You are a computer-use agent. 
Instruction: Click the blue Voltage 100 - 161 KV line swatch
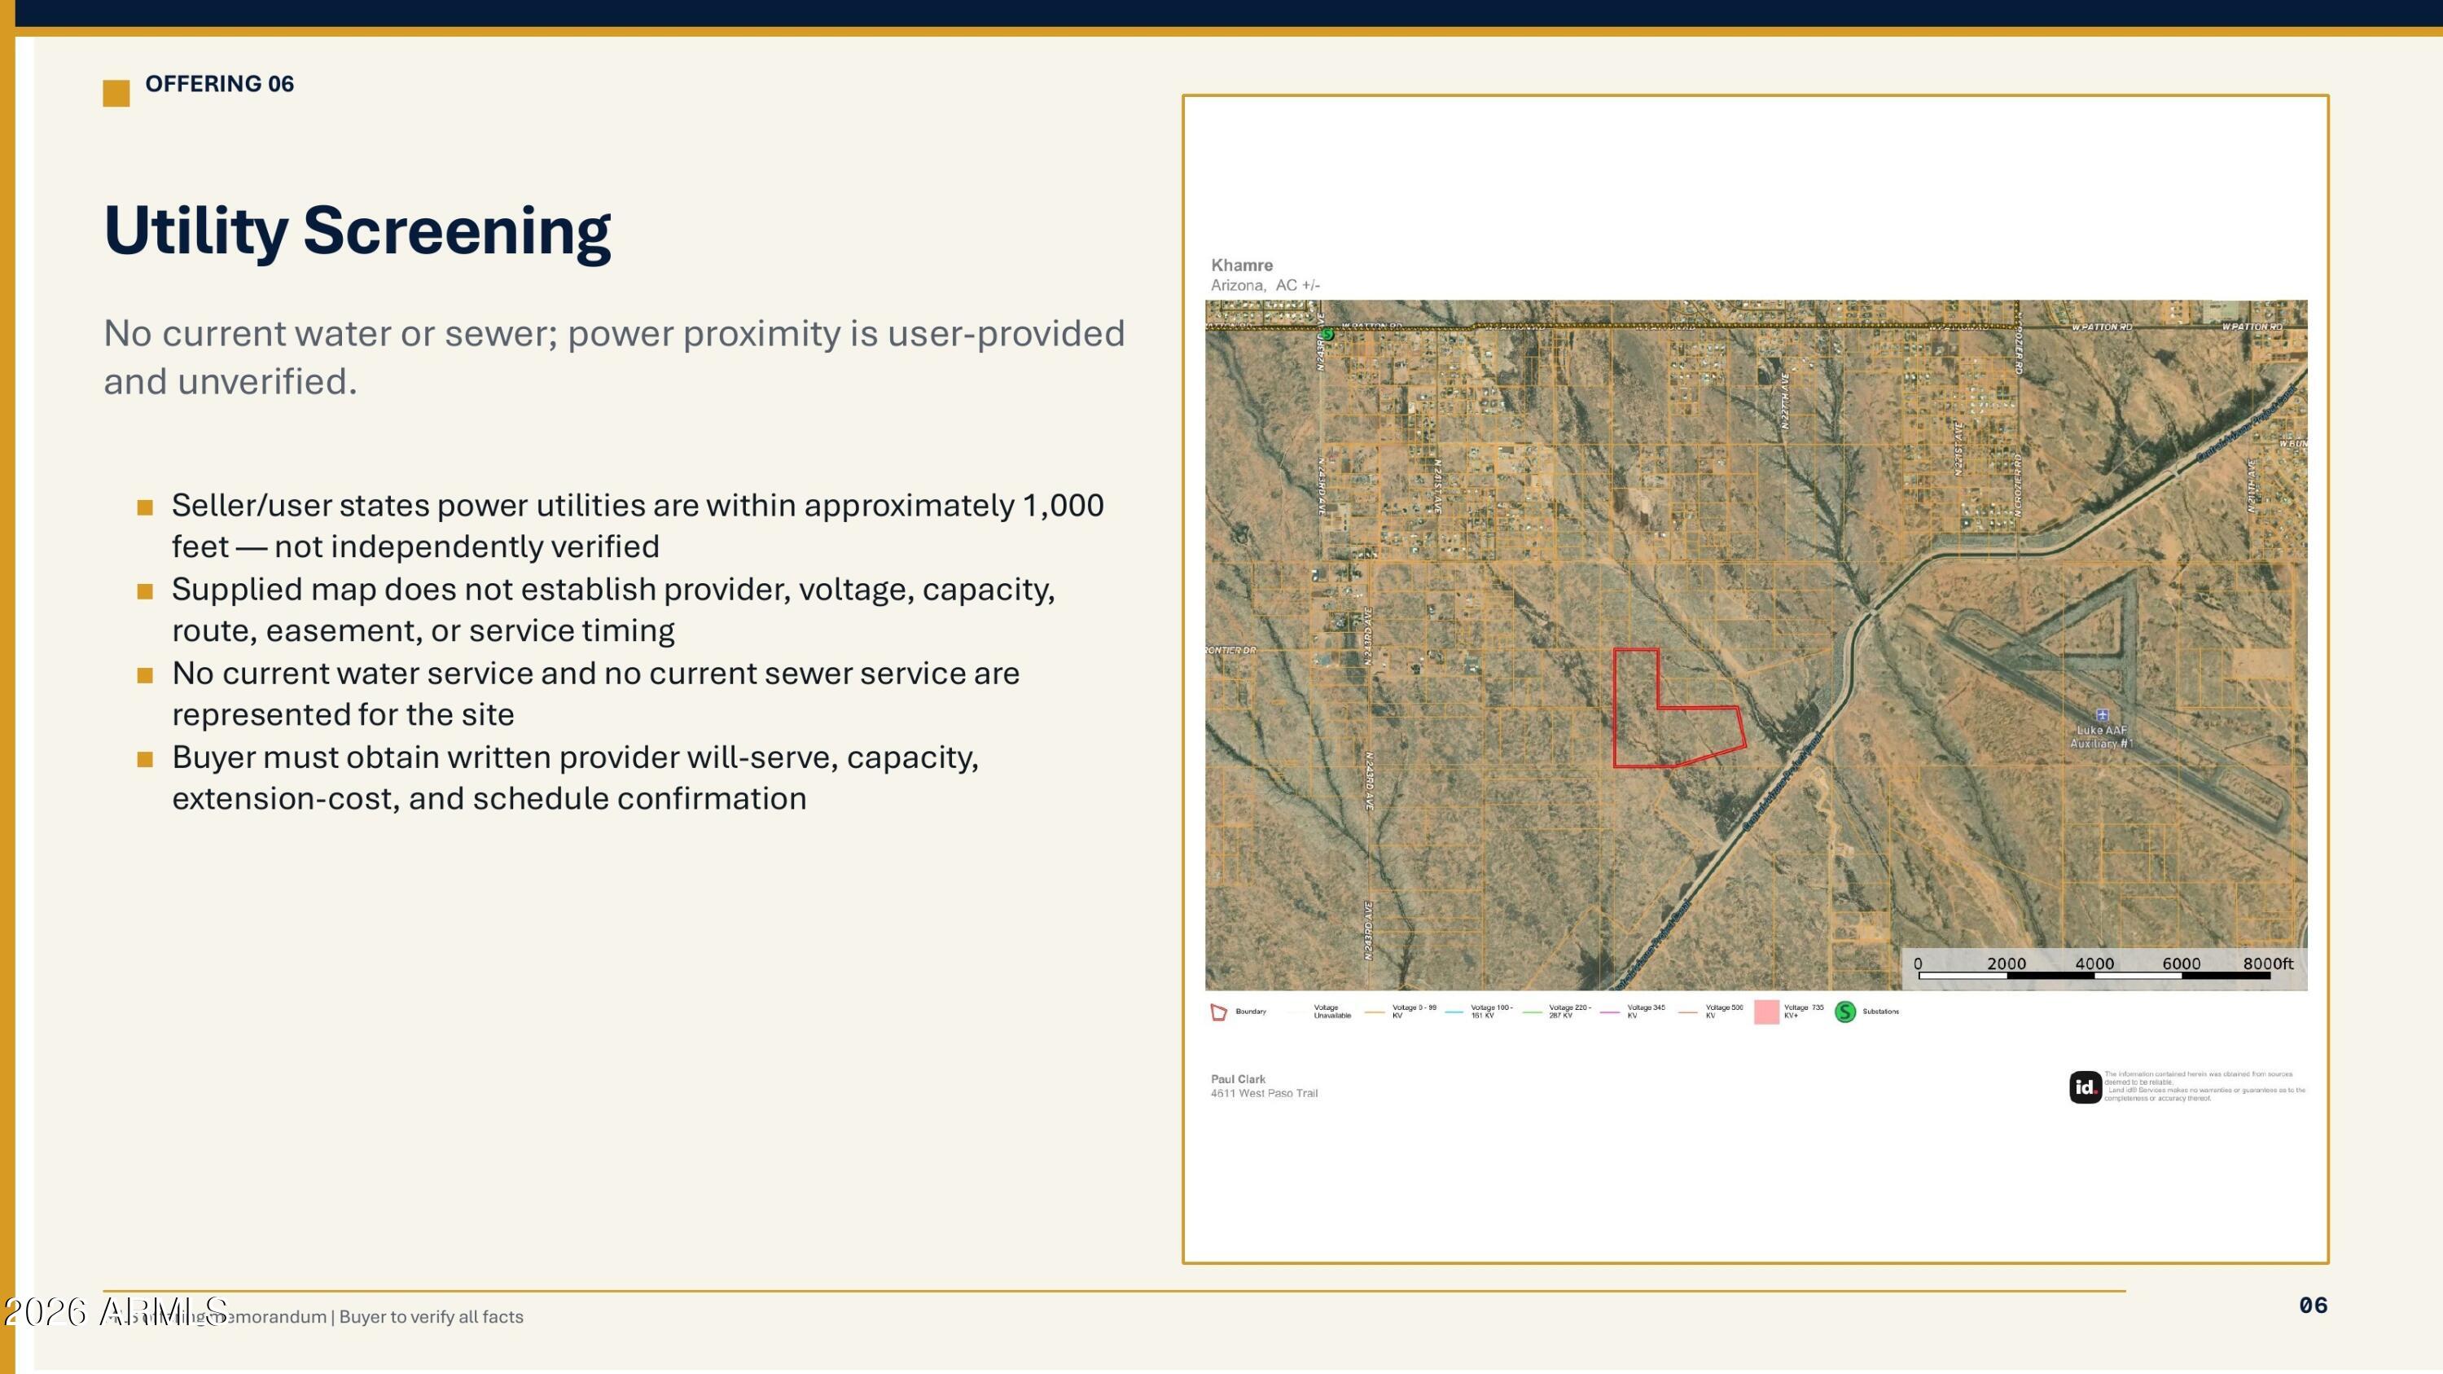(x=1454, y=1012)
